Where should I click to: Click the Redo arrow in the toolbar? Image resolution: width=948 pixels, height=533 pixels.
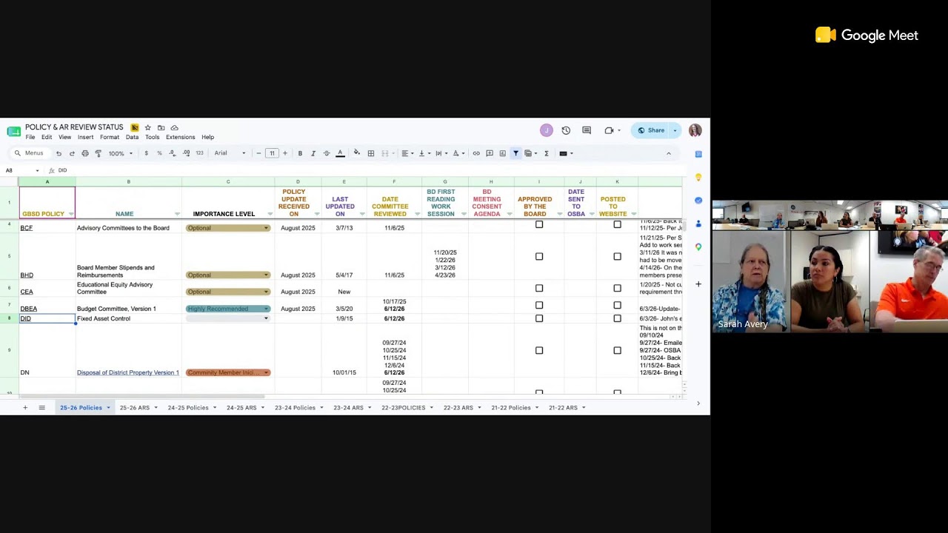click(72, 153)
